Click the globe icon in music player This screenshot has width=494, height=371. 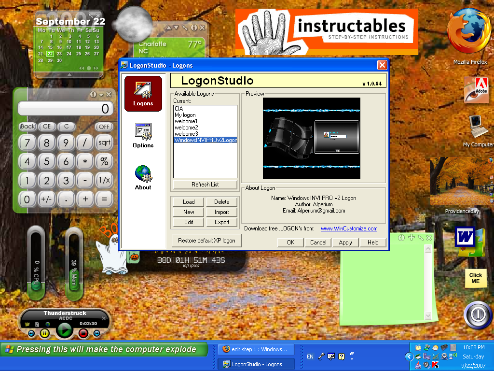[x=48, y=324]
